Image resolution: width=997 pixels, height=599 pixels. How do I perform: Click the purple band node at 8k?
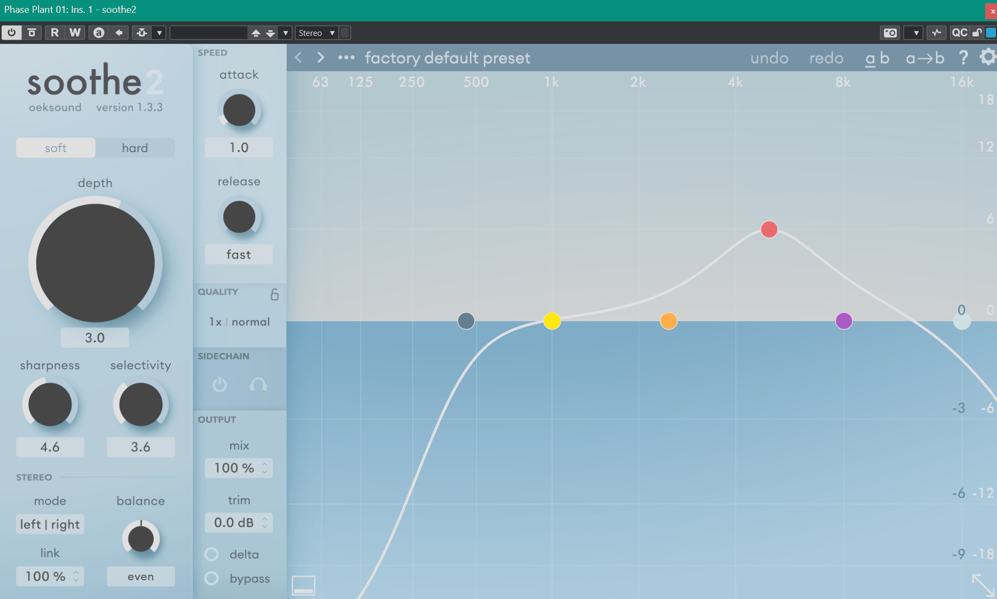pos(844,321)
